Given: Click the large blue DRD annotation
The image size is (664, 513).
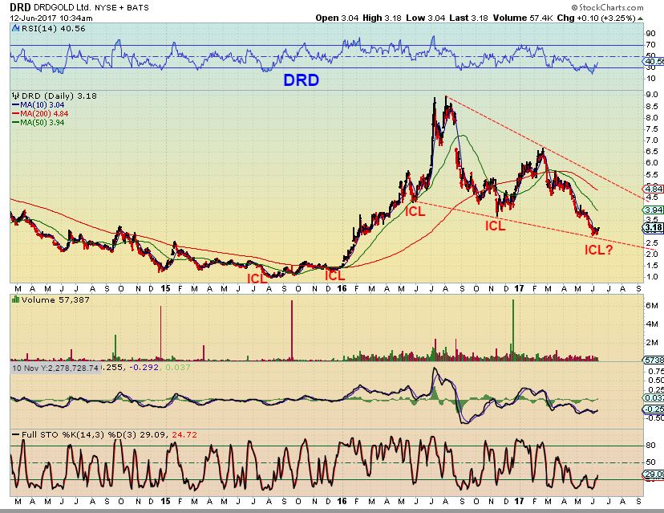Looking at the screenshot, I should [x=301, y=79].
